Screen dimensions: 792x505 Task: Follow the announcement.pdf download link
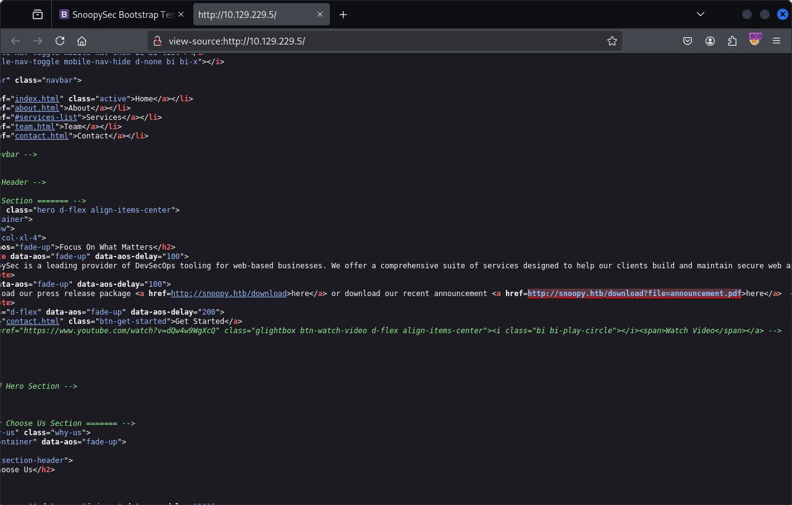[x=634, y=294]
